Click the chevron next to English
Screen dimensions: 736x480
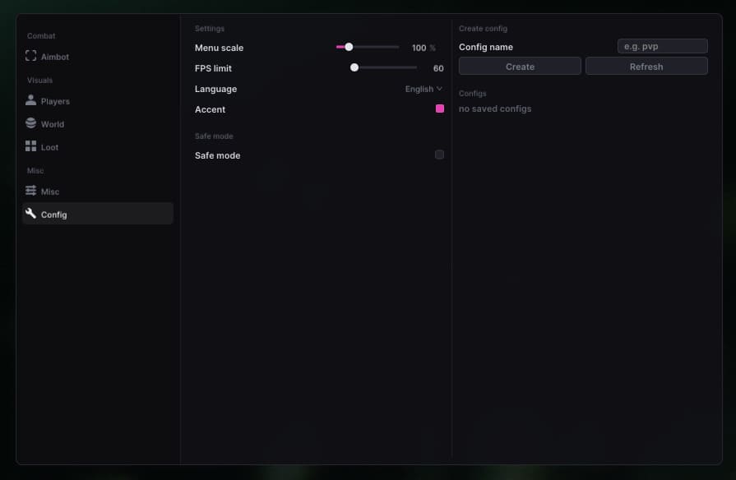(439, 89)
